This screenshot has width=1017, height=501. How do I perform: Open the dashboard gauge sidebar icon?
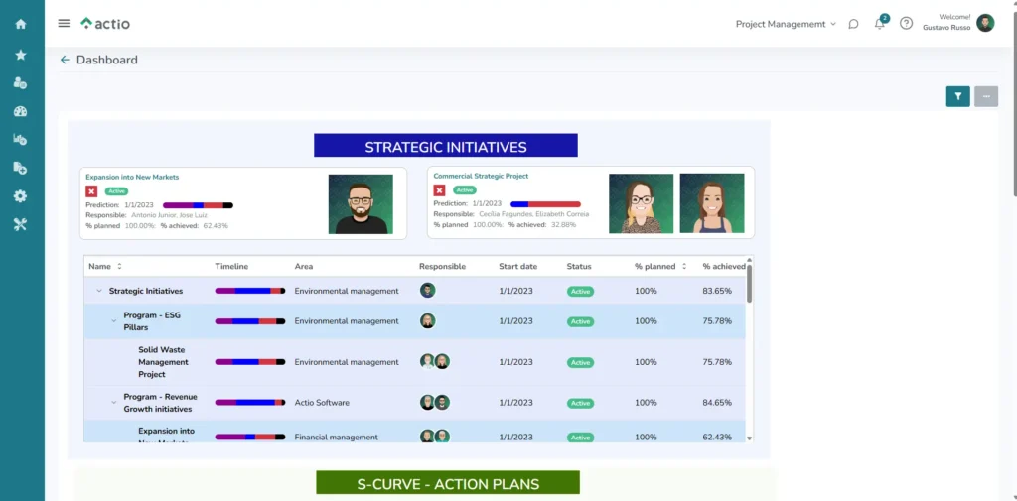21,112
